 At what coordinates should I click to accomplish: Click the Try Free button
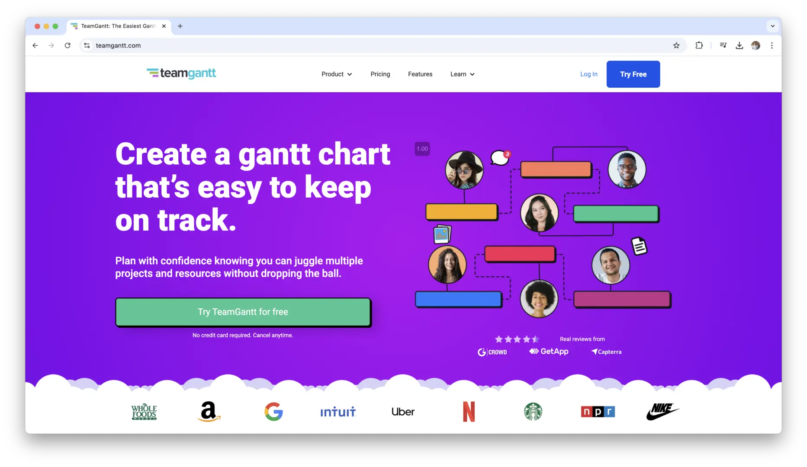coord(633,74)
